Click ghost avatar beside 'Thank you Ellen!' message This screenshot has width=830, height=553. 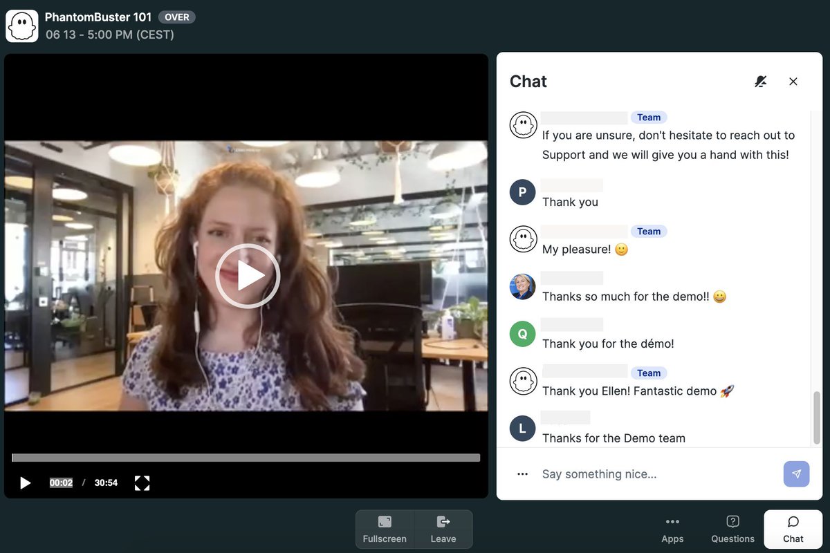point(523,381)
